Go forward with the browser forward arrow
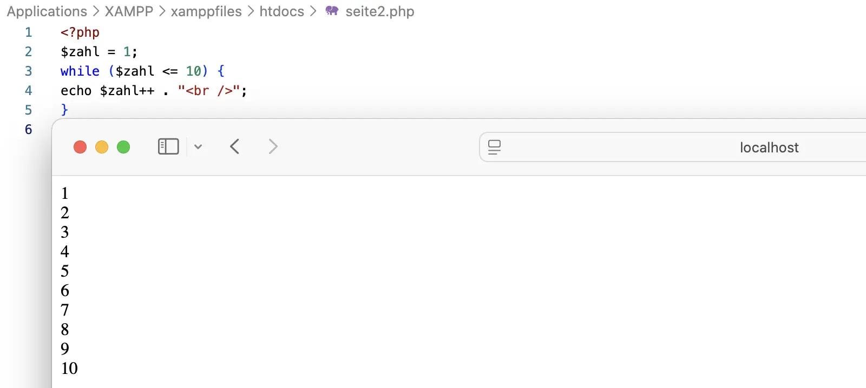866x388 pixels. (273, 146)
